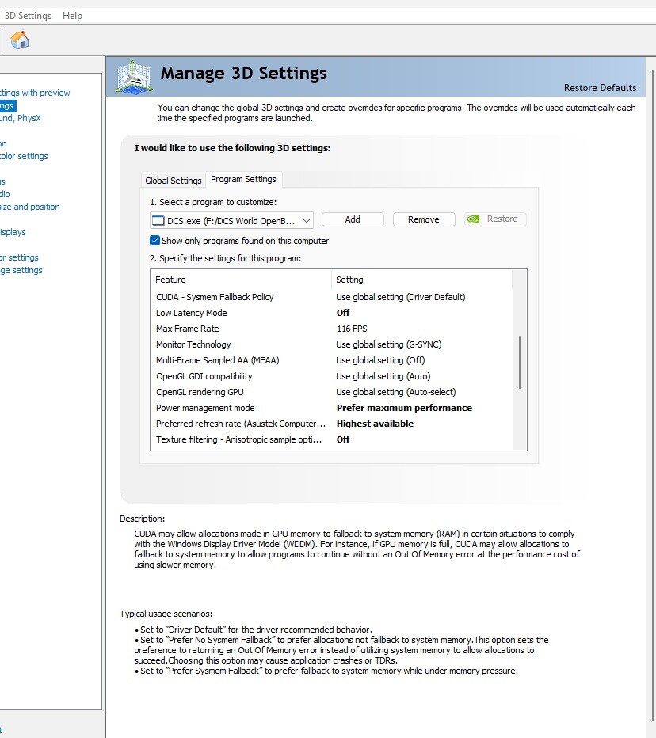The height and width of the screenshot is (738, 656).
Task: Click Prefer maximum performance setting value
Action: (x=404, y=408)
